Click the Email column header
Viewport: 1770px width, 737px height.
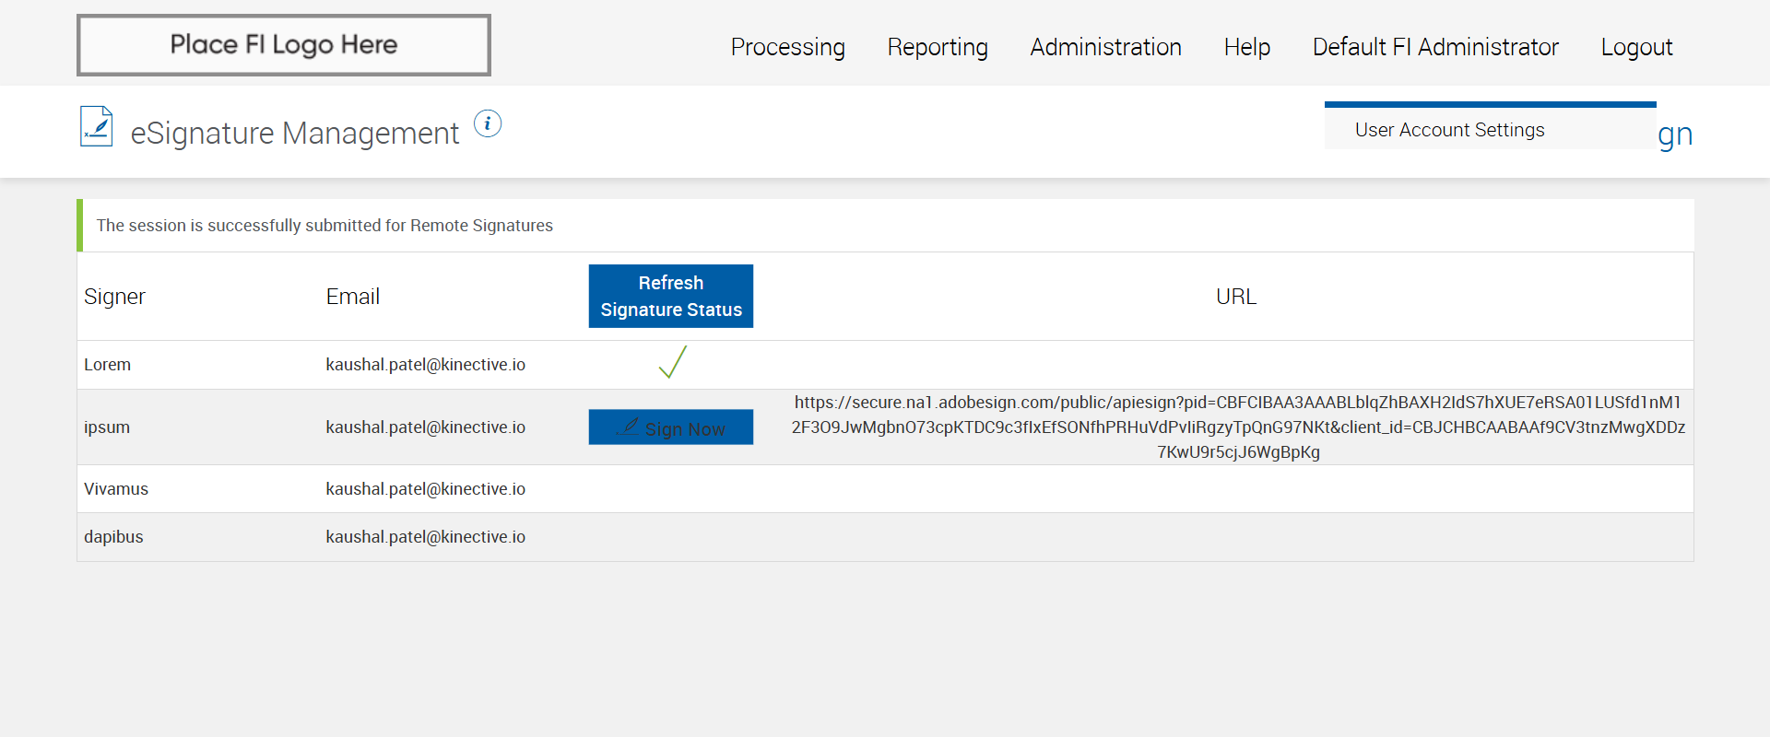tap(352, 297)
